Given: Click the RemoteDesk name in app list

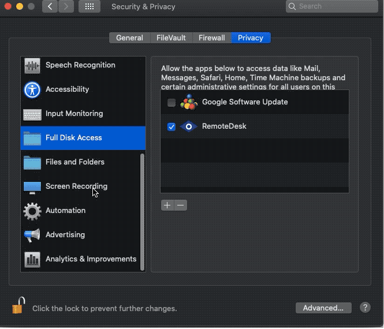Looking at the screenshot, I should (224, 126).
